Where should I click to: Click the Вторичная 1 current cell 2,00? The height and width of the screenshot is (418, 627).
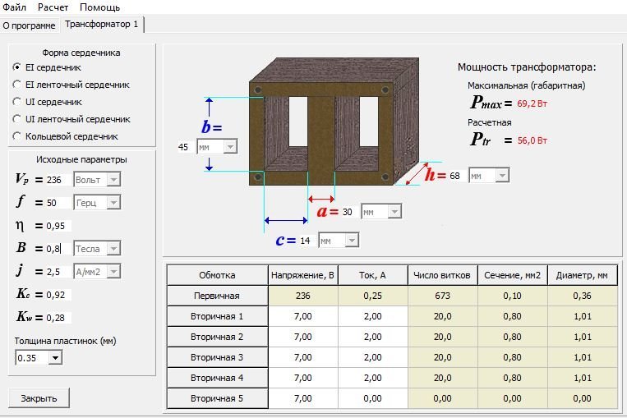point(373,316)
